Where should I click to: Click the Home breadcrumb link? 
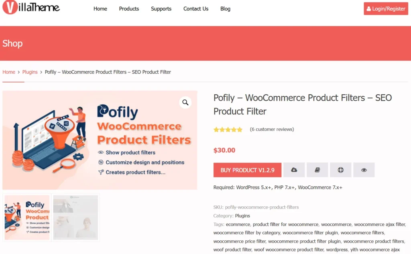tap(9, 72)
